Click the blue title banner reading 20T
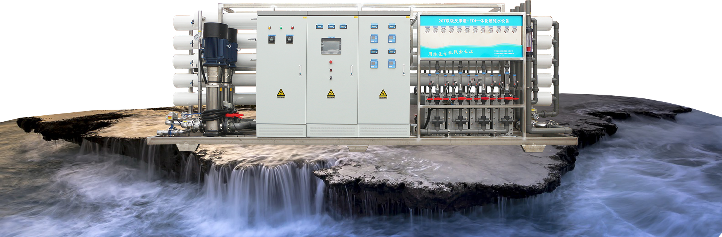The image size is (722, 237). 473,21
